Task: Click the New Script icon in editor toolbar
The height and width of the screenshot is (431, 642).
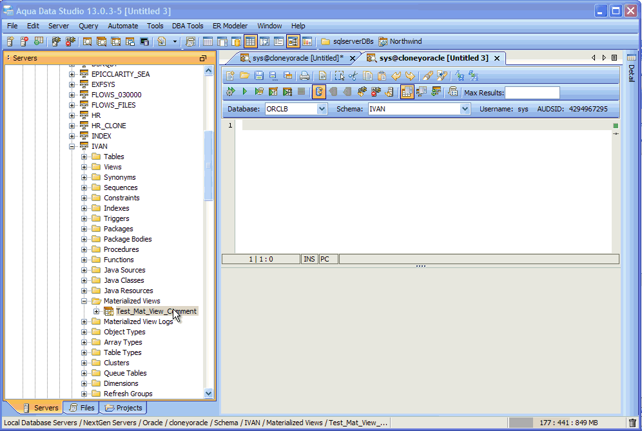Action: pyautogui.click(x=231, y=76)
